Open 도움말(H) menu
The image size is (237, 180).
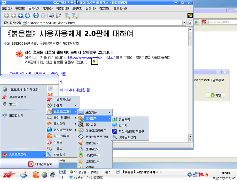click(120, 9)
